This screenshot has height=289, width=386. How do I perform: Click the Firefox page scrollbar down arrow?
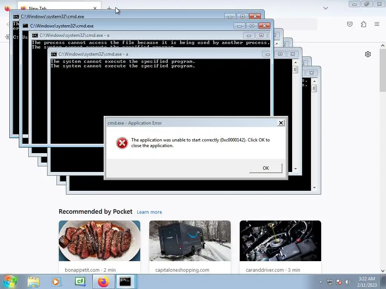pyautogui.click(x=383, y=271)
